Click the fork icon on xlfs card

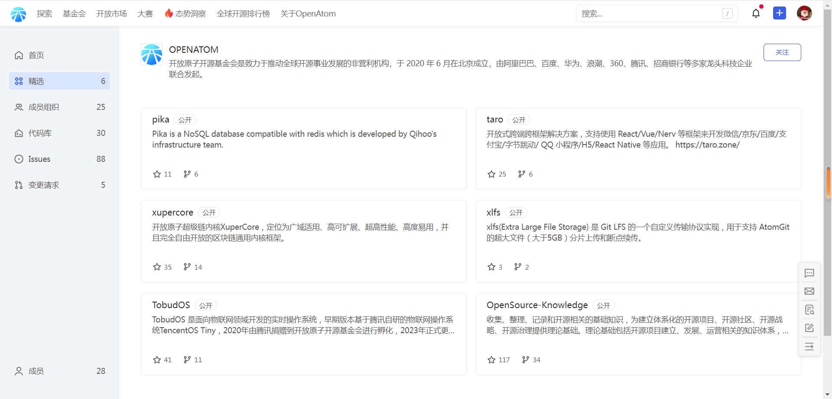(x=517, y=267)
